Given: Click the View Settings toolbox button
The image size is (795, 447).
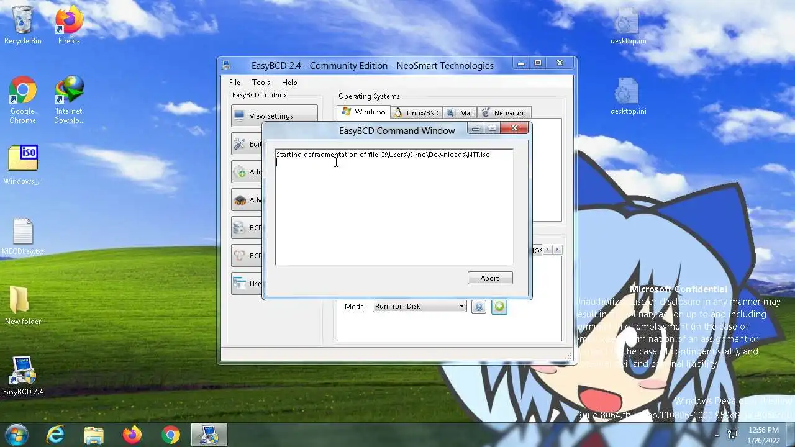Looking at the screenshot, I should tap(274, 115).
